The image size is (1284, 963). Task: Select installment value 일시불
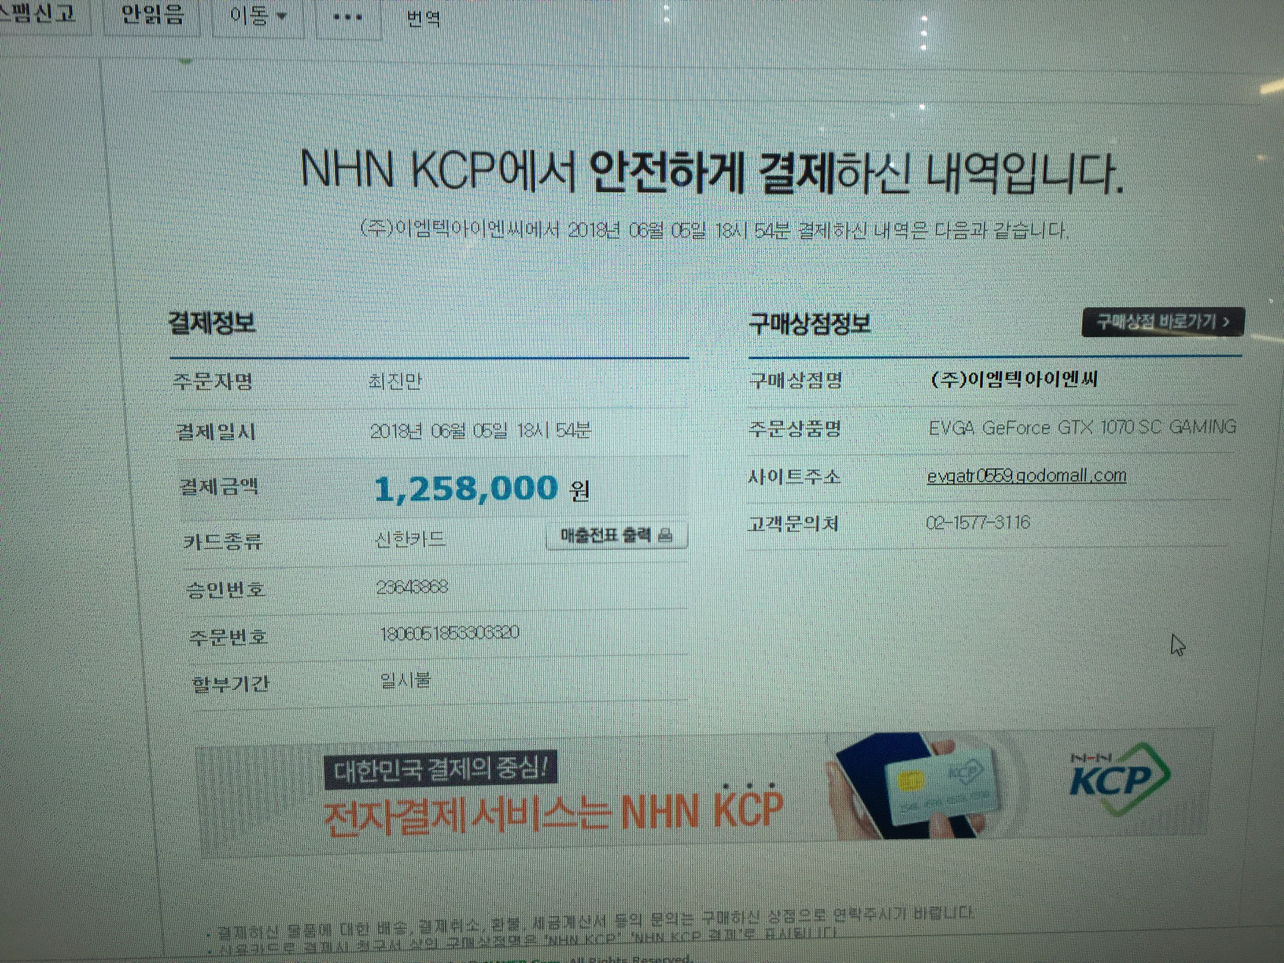[x=405, y=679]
